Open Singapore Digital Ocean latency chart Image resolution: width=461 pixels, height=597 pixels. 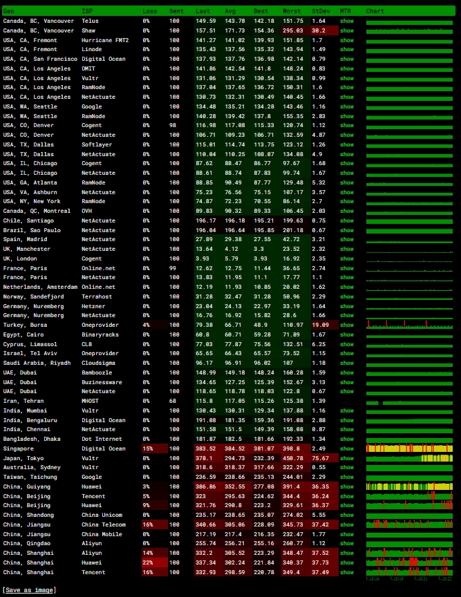[410, 448]
